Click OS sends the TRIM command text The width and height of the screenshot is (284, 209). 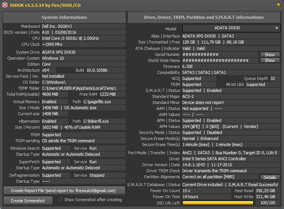pyautogui.click(x=68, y=141)
